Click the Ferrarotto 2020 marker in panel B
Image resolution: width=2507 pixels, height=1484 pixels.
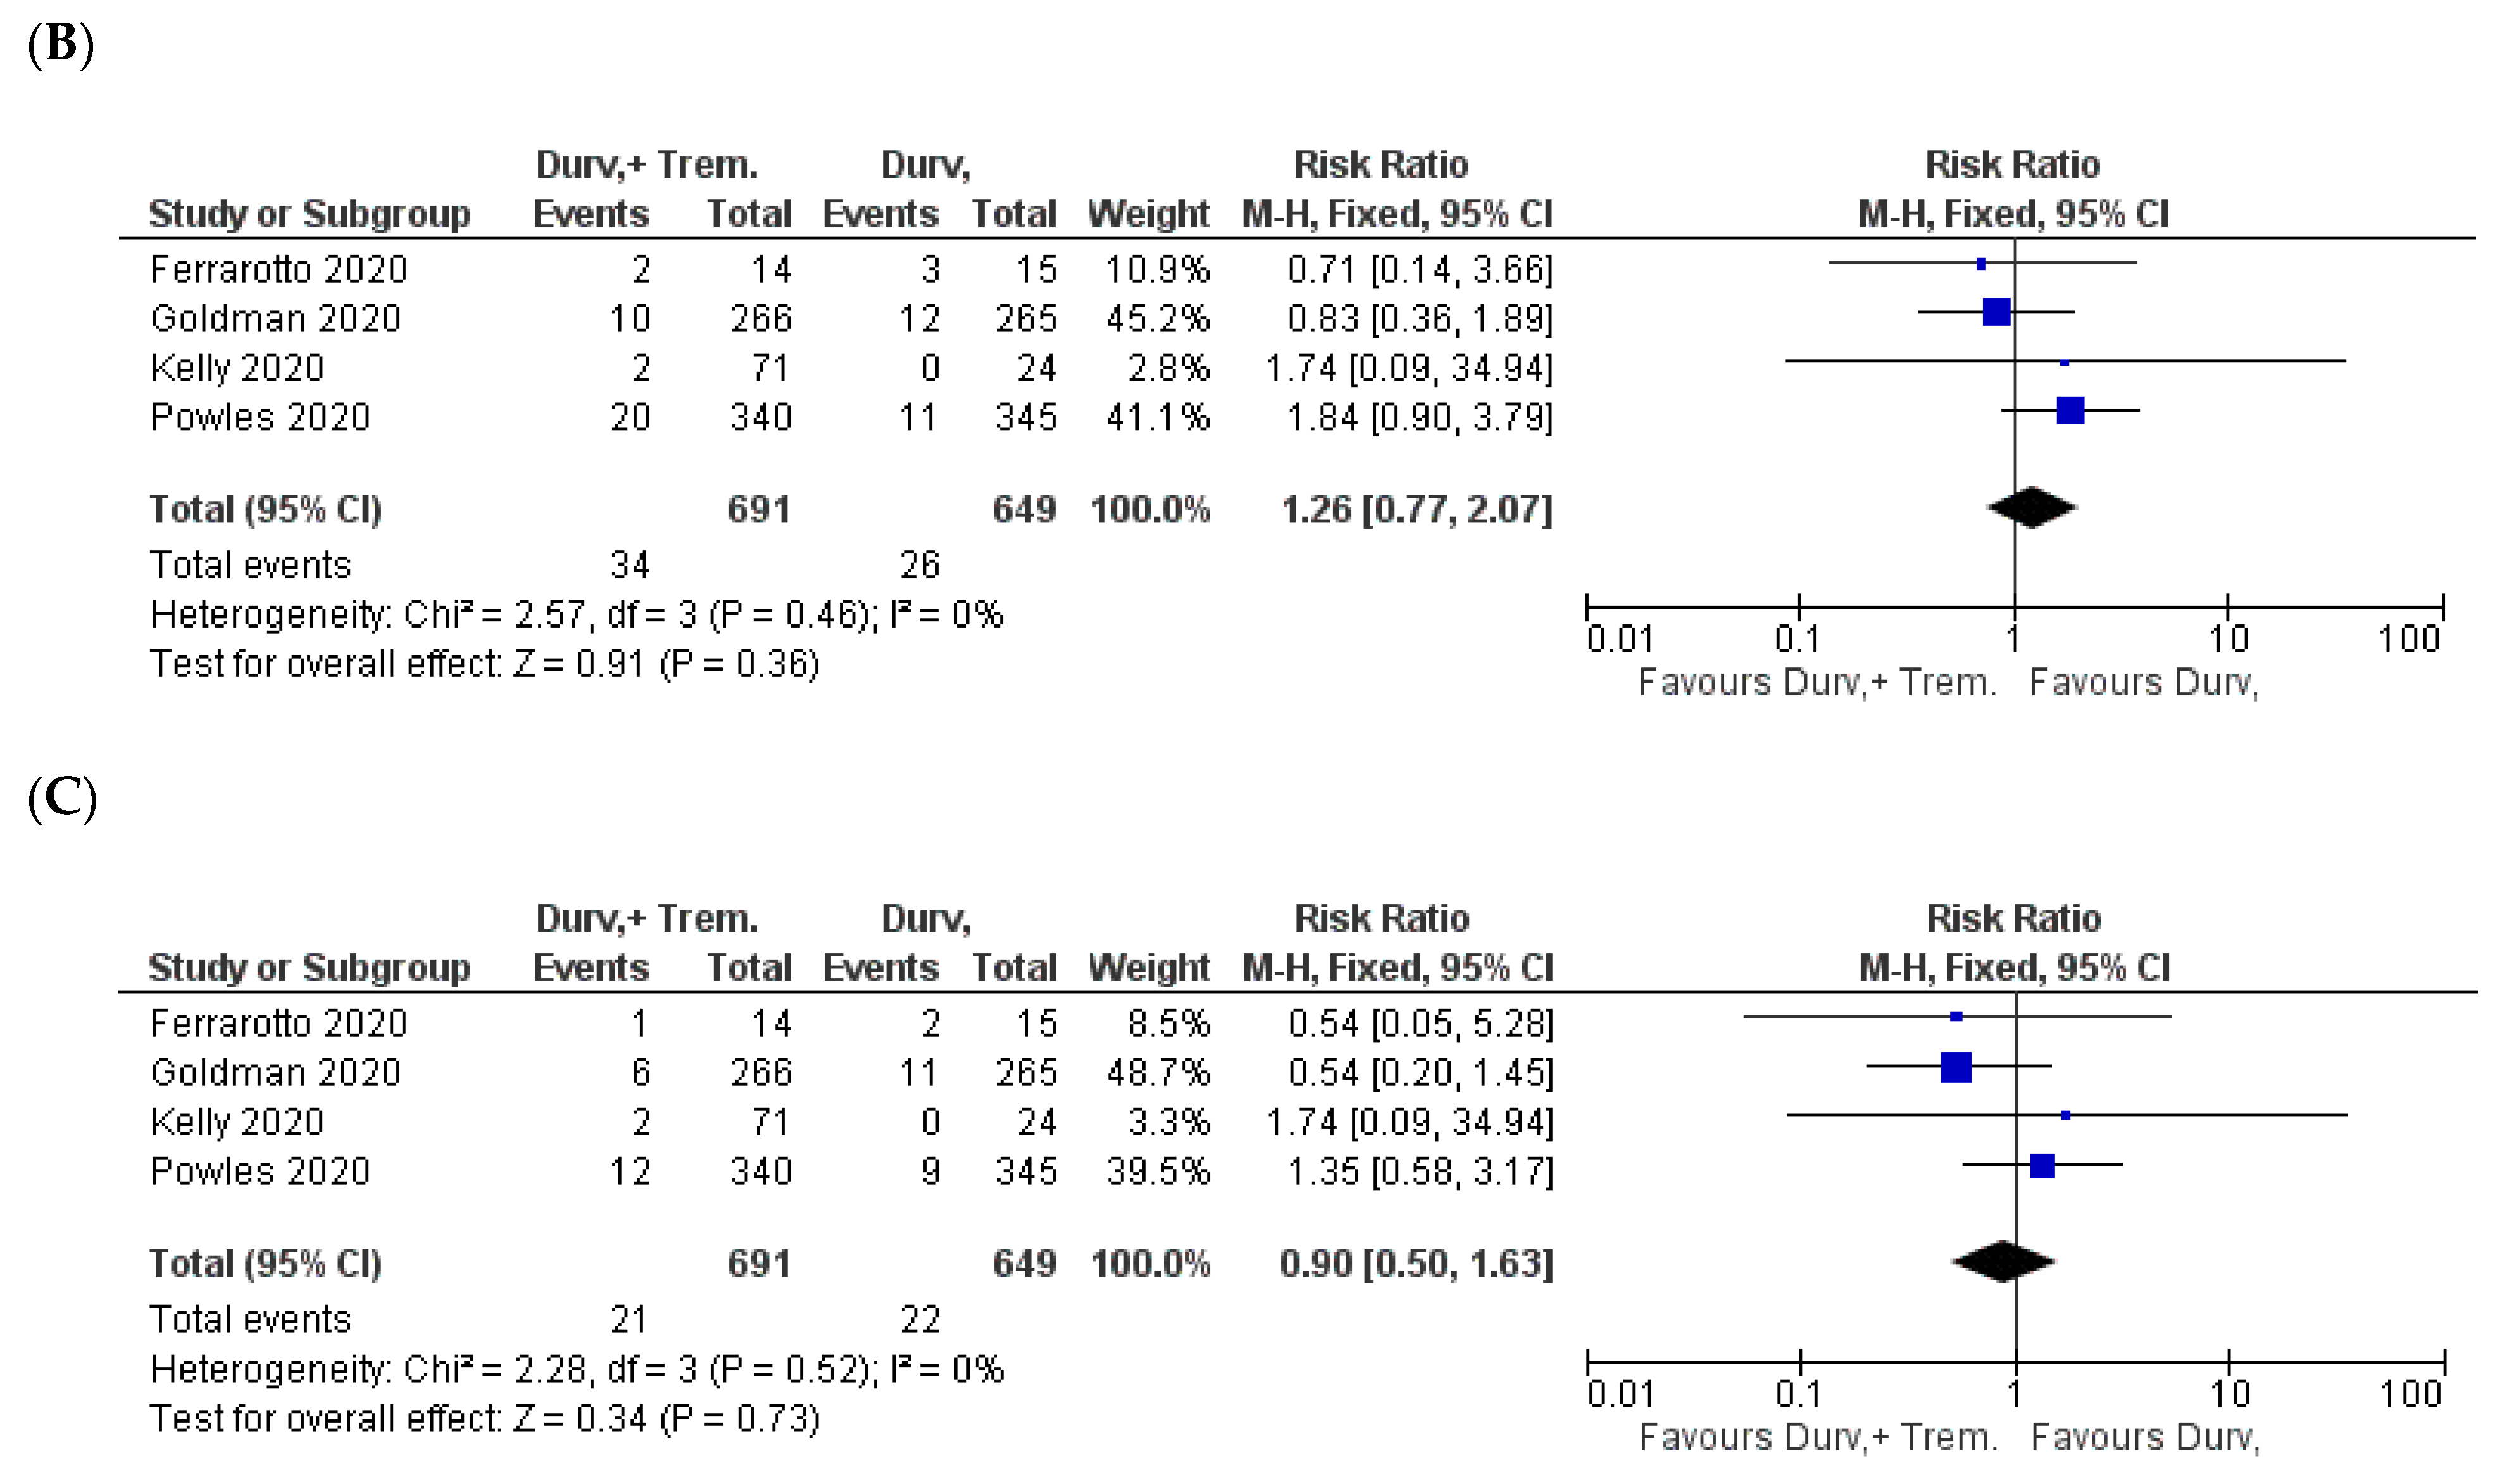click(1981, 264)
